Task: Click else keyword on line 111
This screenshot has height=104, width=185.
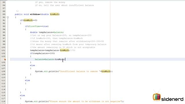Action: click(x=27, y=80)
